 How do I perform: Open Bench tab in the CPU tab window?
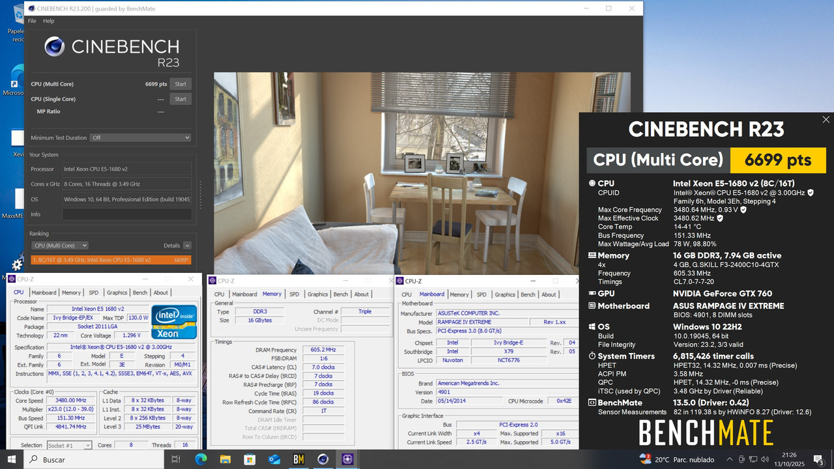(x=140, y=292)
